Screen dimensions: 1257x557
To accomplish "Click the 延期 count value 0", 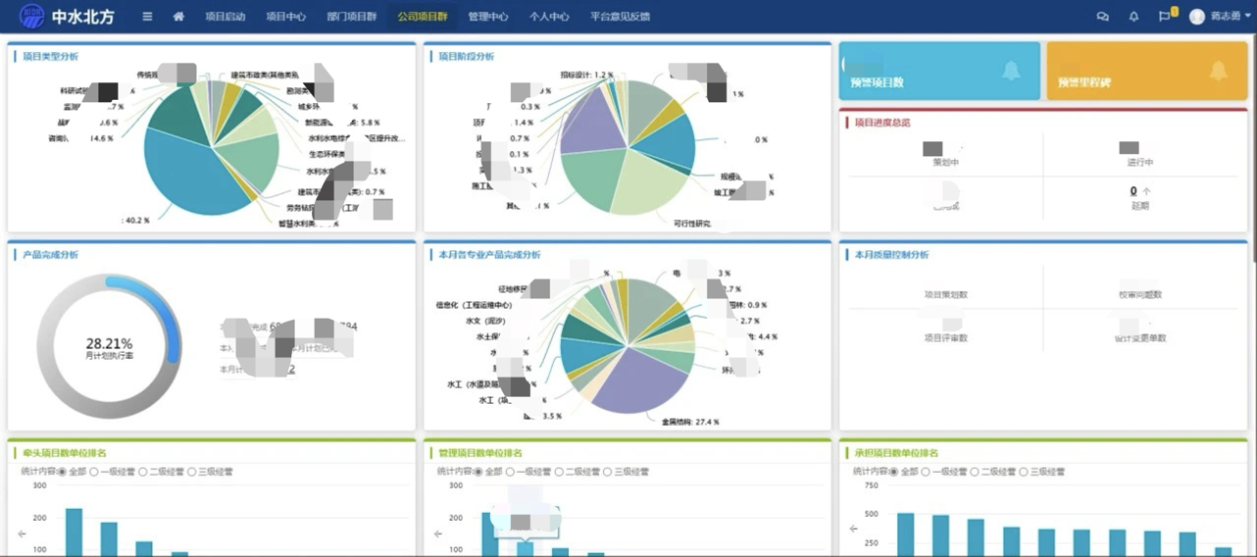I will 1133,191.
